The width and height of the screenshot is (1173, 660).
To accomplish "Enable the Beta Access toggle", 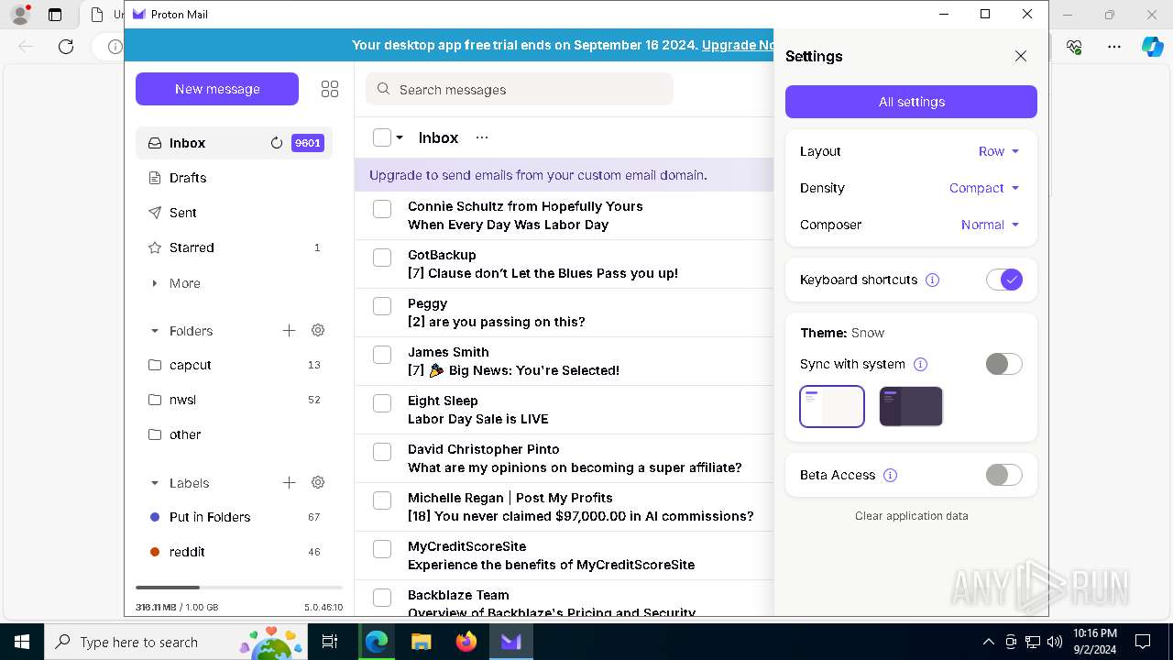I will pos(1003,475).
